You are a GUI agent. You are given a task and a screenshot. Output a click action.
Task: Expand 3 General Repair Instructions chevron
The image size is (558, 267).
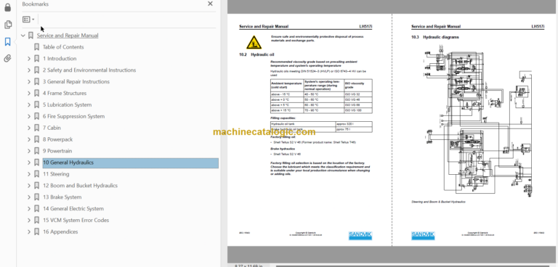pyautogui.click(x=29, y=82)
